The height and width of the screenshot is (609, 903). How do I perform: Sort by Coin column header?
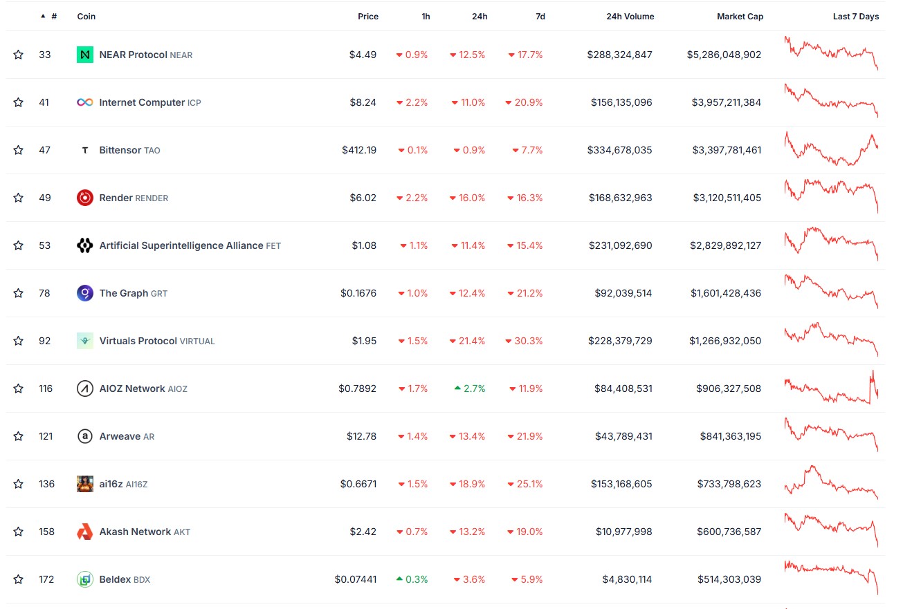coord(86,17)
